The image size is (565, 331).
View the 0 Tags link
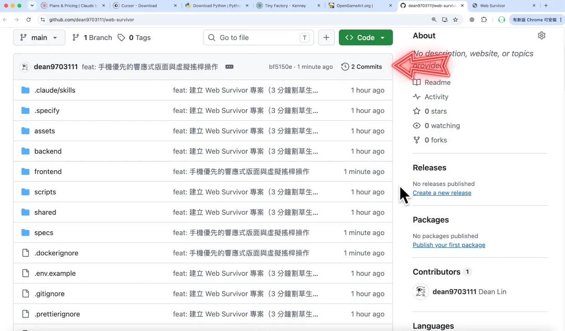pos(134,38)
